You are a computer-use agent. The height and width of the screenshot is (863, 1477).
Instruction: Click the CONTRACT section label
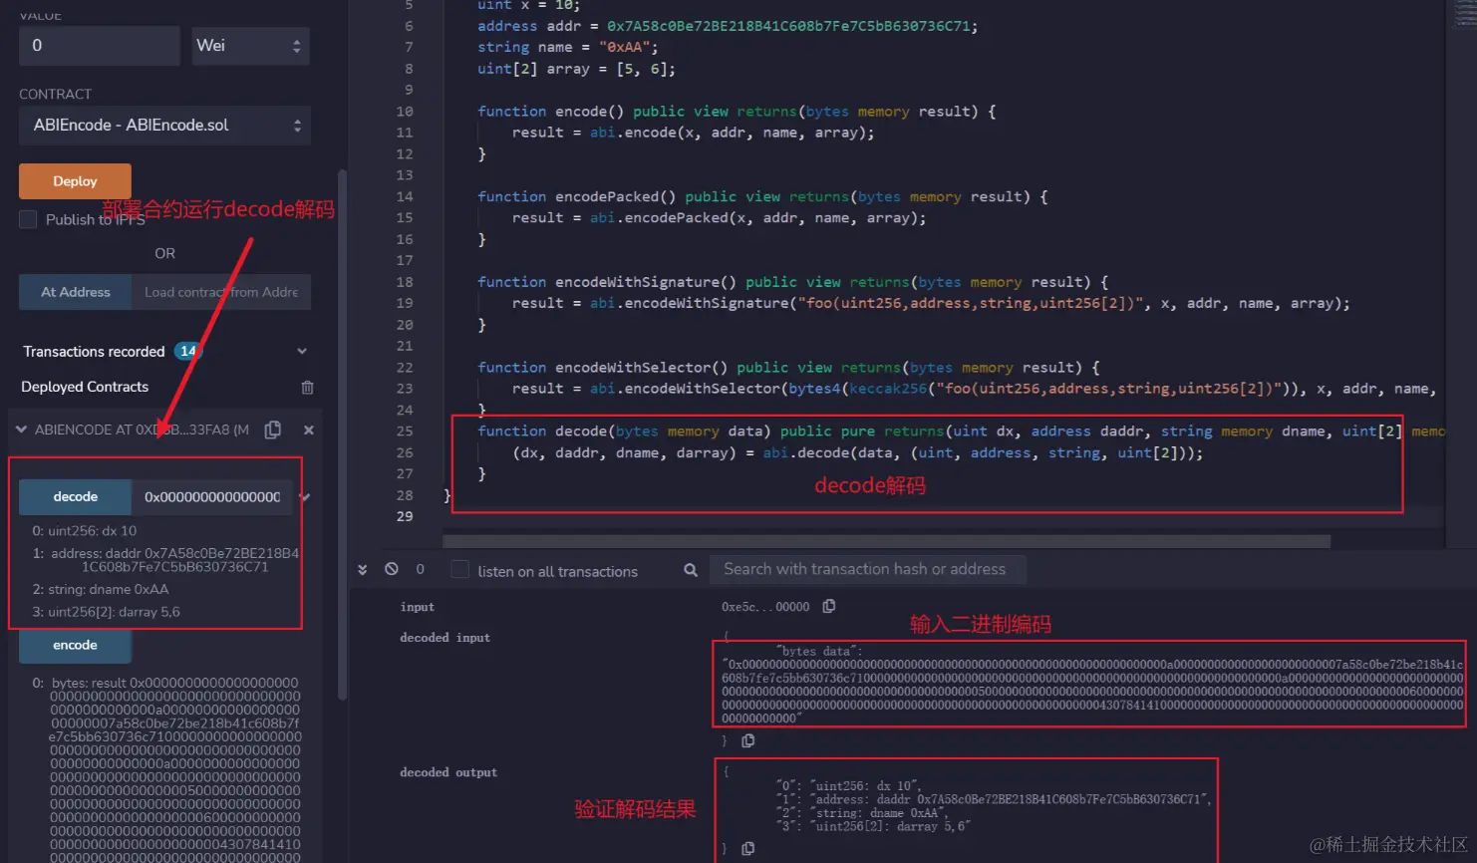(x=56, y=94)
